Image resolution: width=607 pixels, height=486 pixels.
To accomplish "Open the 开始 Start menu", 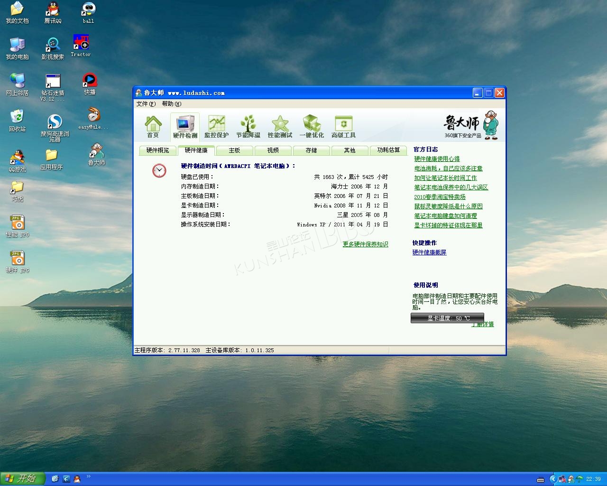I will (x=23, y=479).
